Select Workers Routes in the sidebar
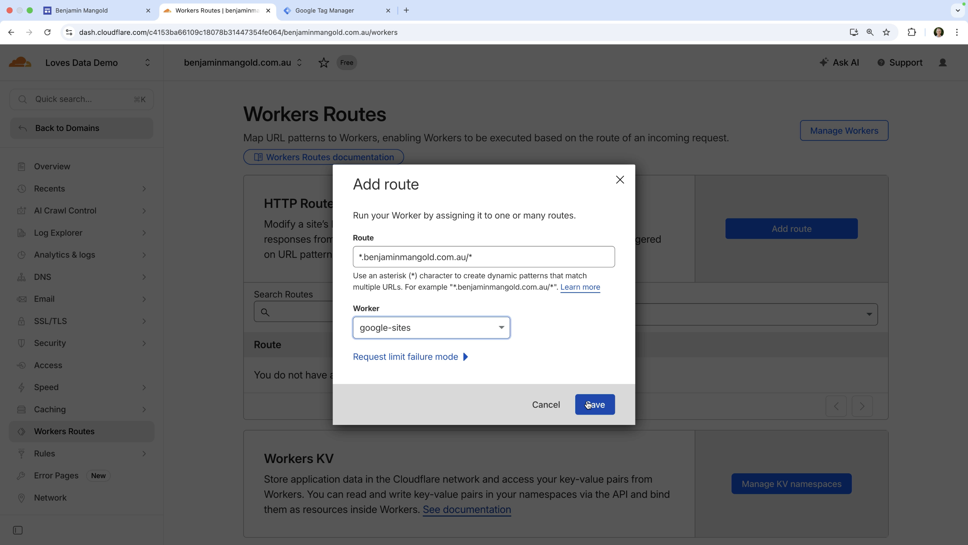This screenshot has width=968, height=545. [x=82, y=431]
